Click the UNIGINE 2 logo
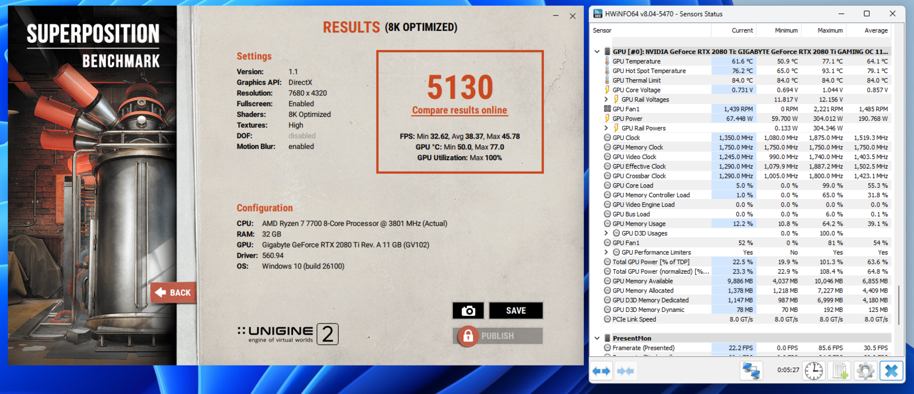 pos(288,334)
